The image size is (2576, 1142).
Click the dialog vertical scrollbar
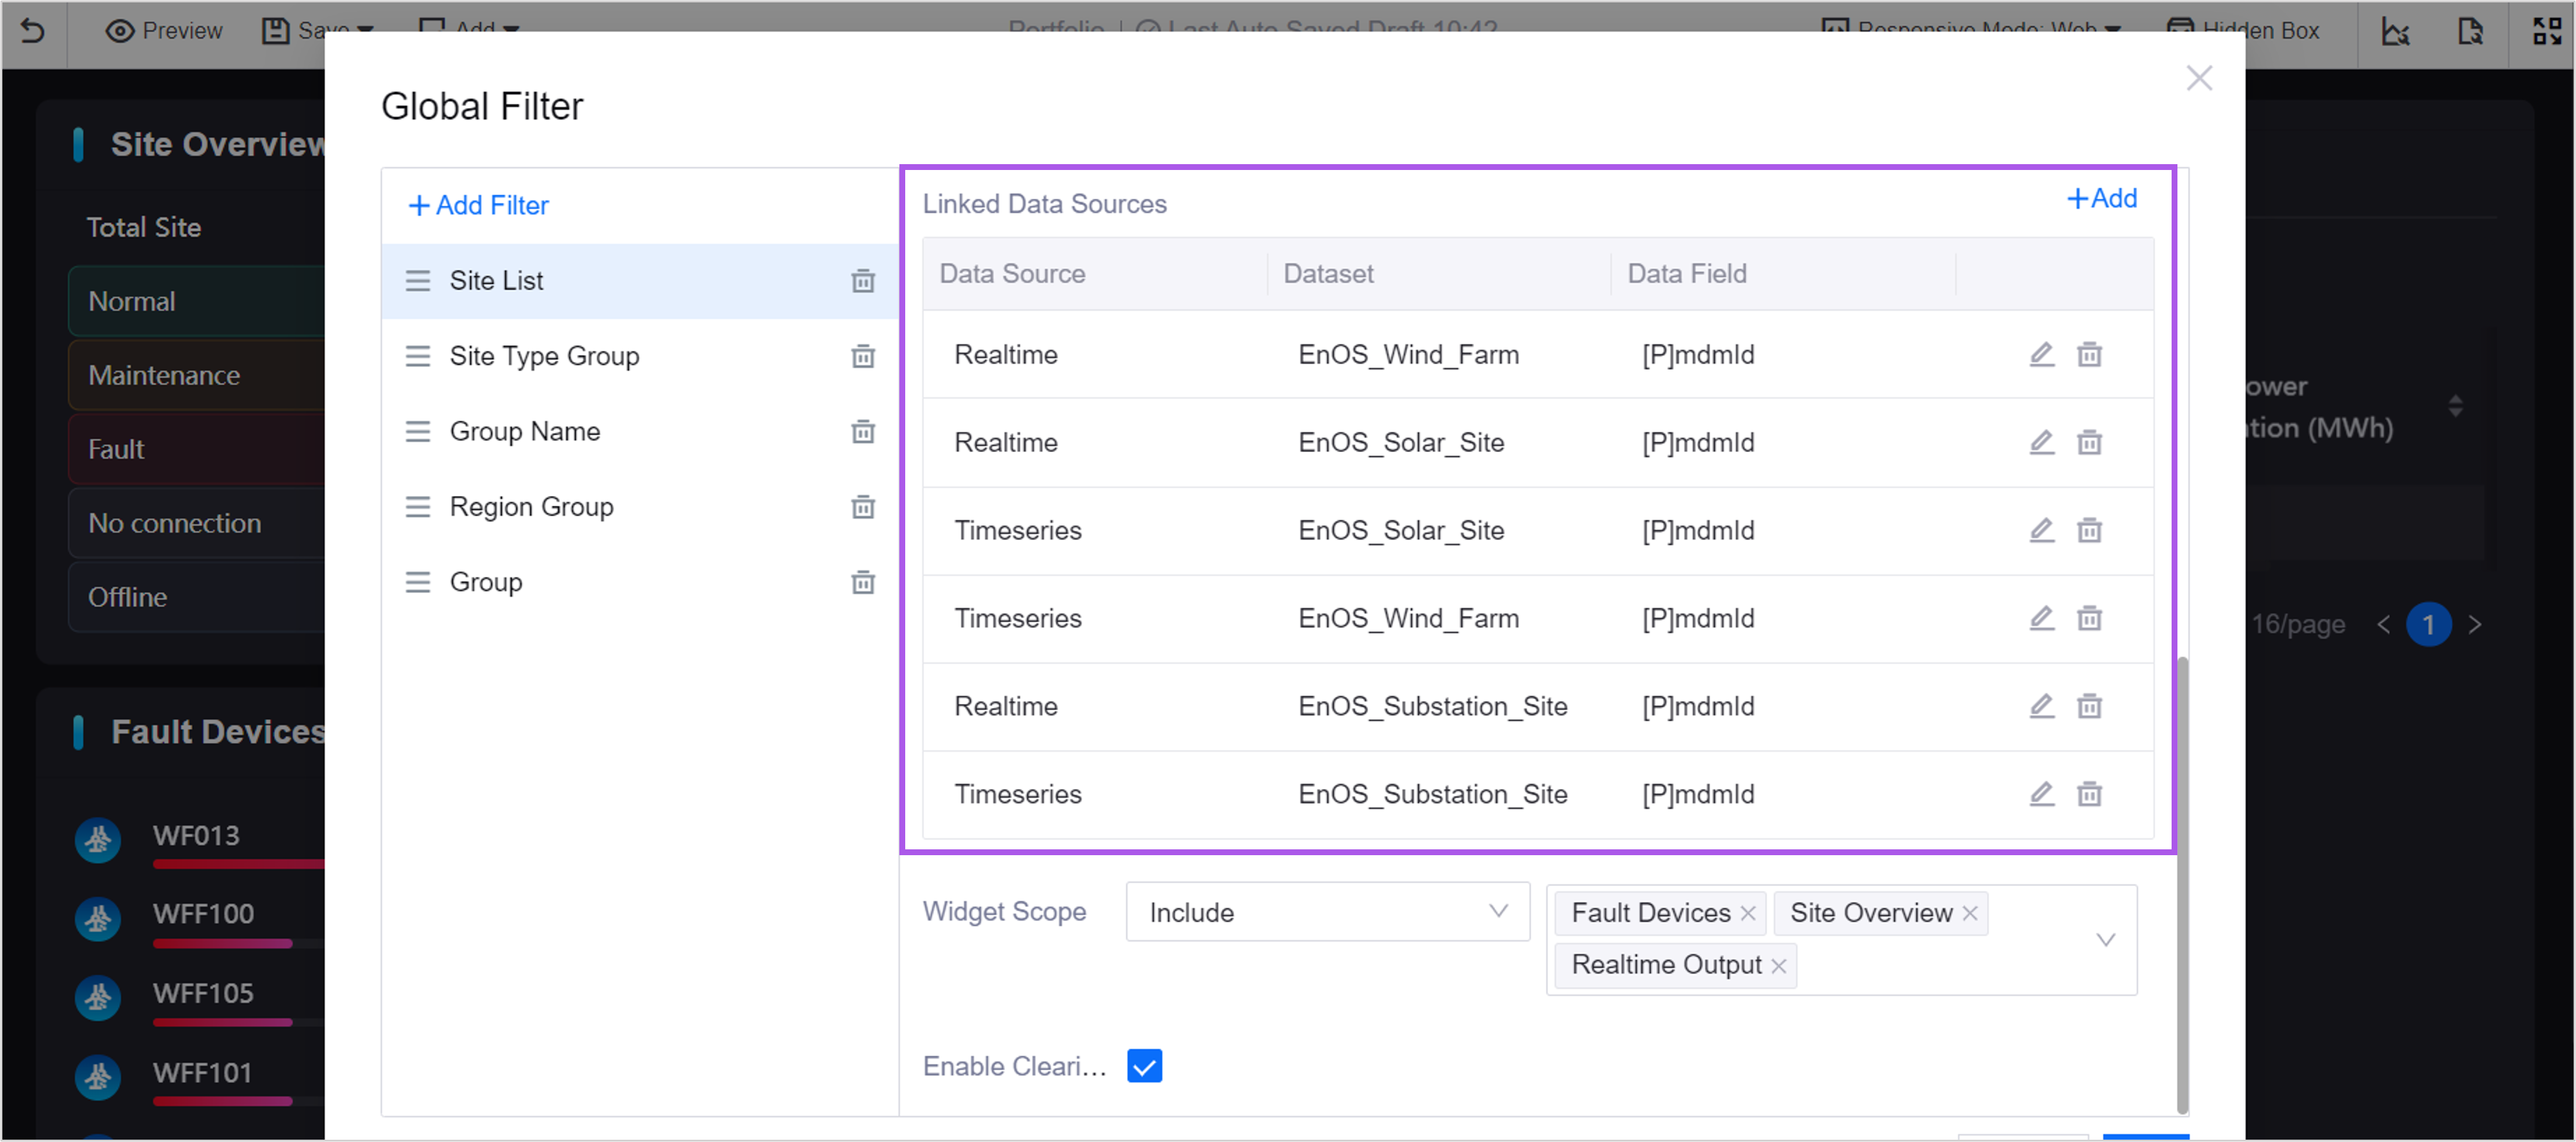point(2182,880)
